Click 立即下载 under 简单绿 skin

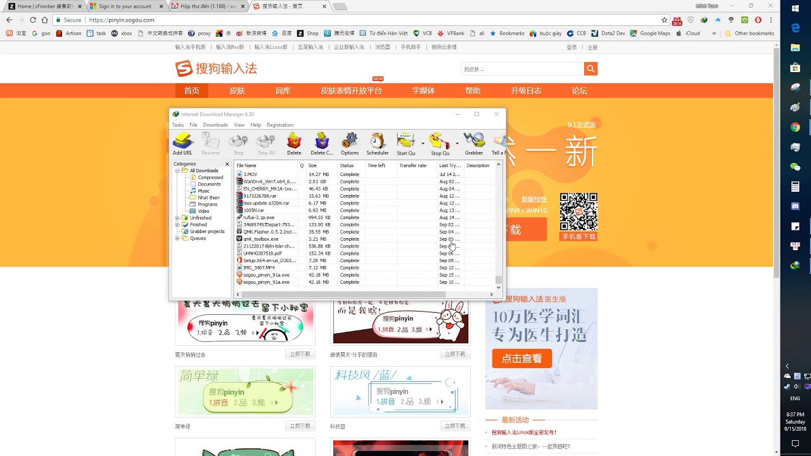300,426
